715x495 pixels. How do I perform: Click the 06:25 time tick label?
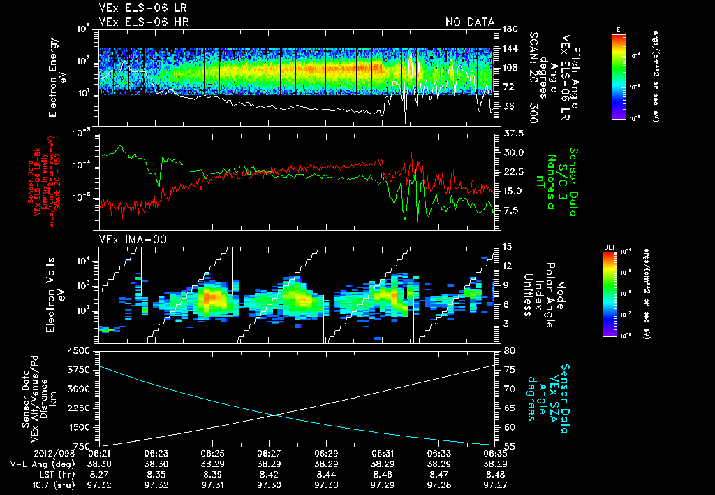point(212,454)
